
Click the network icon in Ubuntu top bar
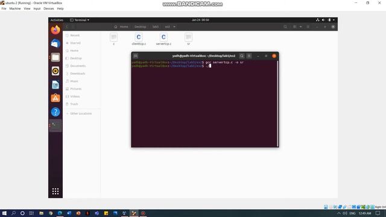[318, 20]
